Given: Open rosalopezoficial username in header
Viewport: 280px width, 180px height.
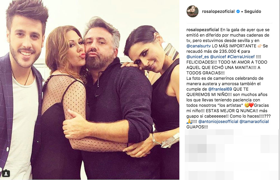Looking at the screenshot, I should (218, 11).
